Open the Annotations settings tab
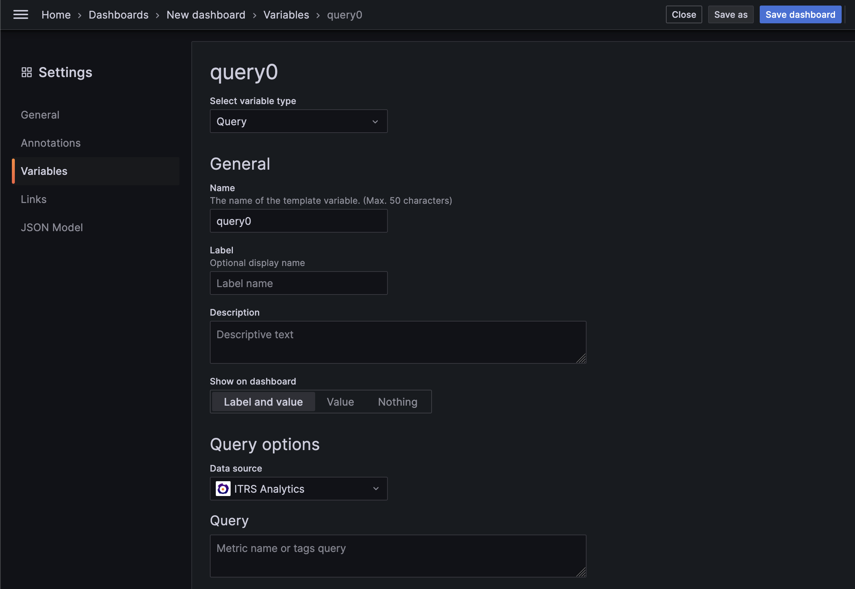This screenshot has height=589, width=855. tap(51, 143)
